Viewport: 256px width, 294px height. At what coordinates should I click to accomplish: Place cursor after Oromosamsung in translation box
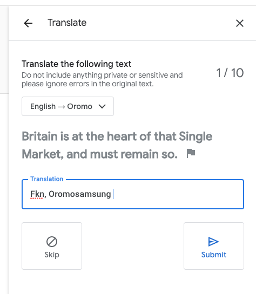click(112, 194)
